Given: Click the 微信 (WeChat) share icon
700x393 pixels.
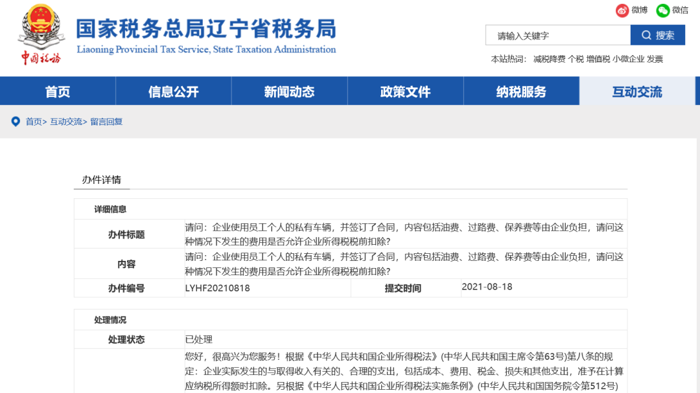Looking at the screenshot, I should pos(662,10).
